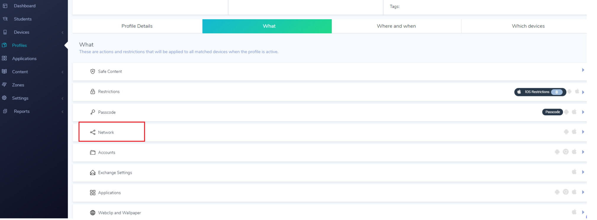
Task: Open the Network row label
Action: tap(106, 132)
